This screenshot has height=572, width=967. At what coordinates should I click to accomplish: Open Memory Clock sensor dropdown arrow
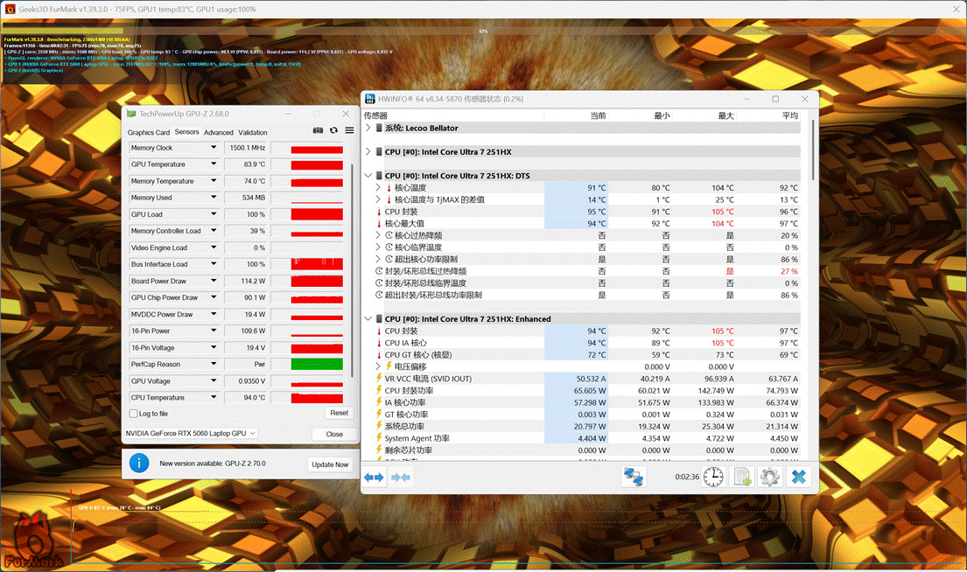(x=214, y=147)
